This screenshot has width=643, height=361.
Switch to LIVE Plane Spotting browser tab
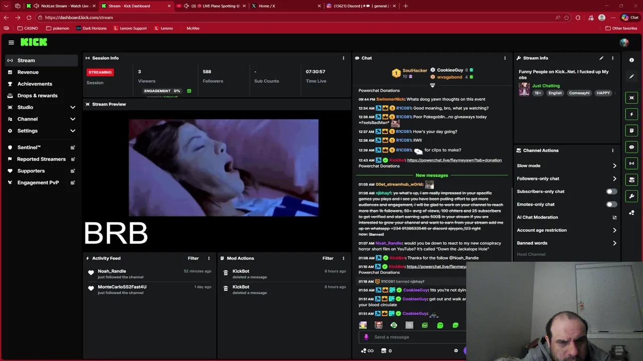[x=211, y=6]
